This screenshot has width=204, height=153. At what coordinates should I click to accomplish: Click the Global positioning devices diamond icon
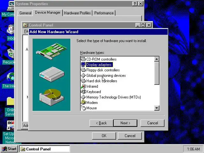tap(83, 75)
